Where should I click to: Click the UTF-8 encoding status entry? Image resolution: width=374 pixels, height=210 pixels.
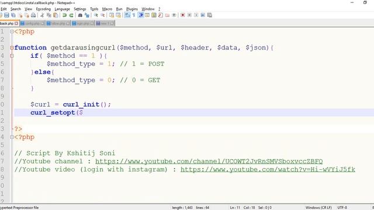[342, 208]
